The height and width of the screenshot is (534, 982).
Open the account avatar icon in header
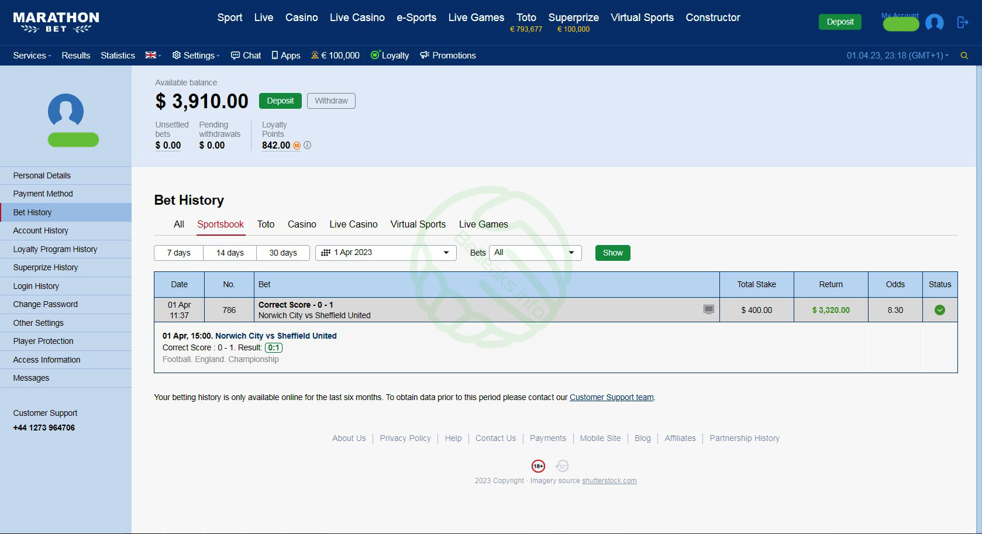934,23
